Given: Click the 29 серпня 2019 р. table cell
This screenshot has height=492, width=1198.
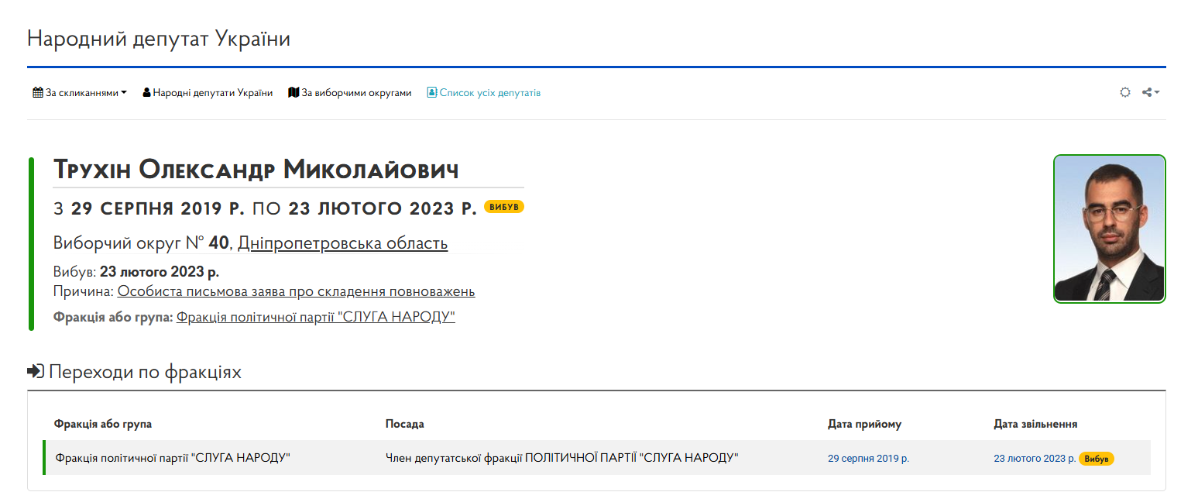Looking at the screenshot, I should tap(868, 459).
